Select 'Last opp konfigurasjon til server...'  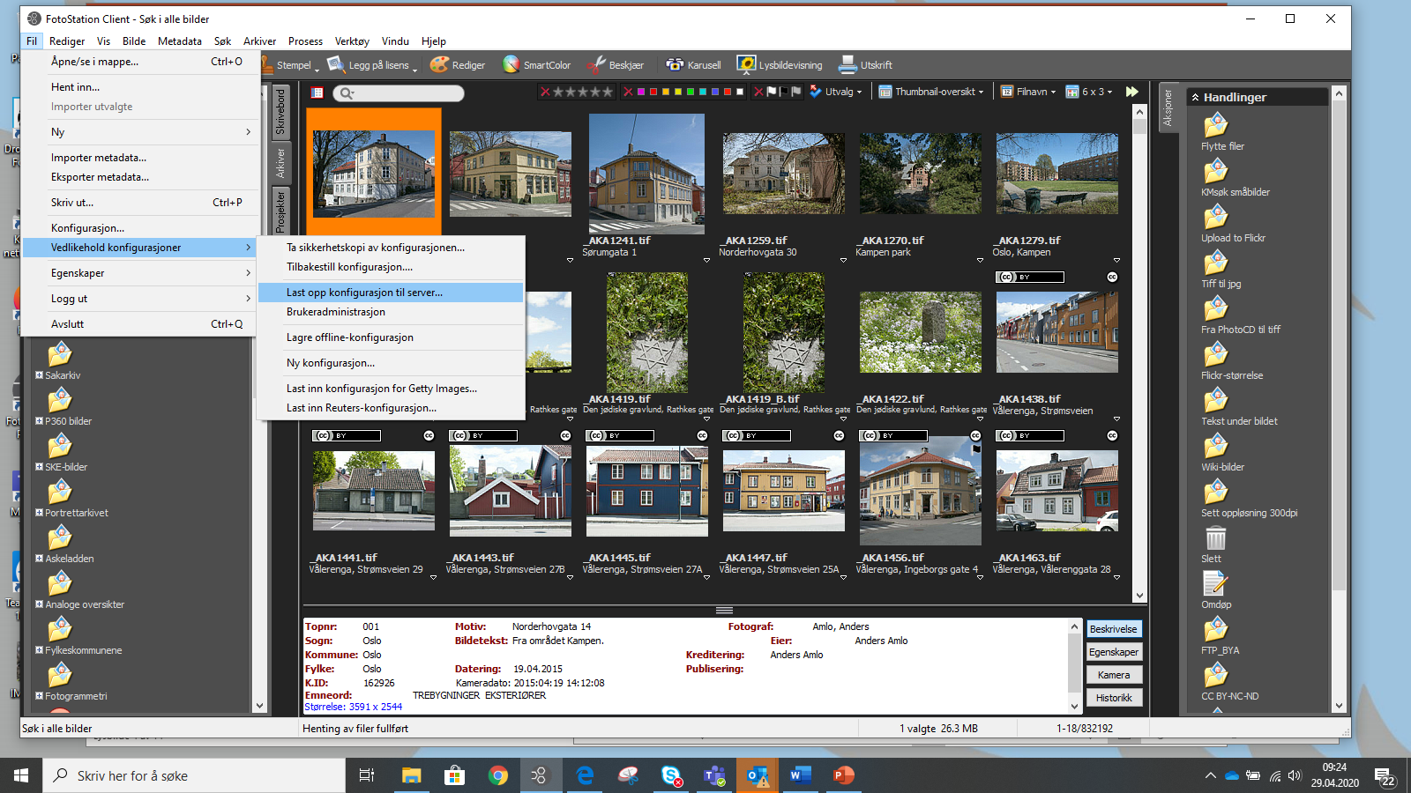[364, 293]
